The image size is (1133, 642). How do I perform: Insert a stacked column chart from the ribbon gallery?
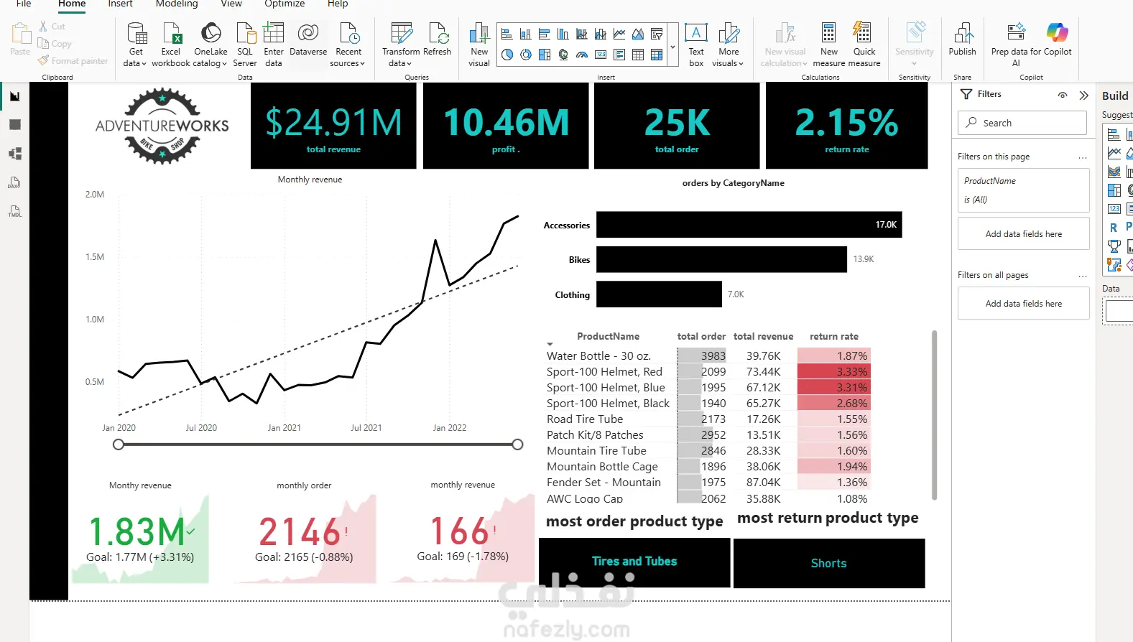525,34
